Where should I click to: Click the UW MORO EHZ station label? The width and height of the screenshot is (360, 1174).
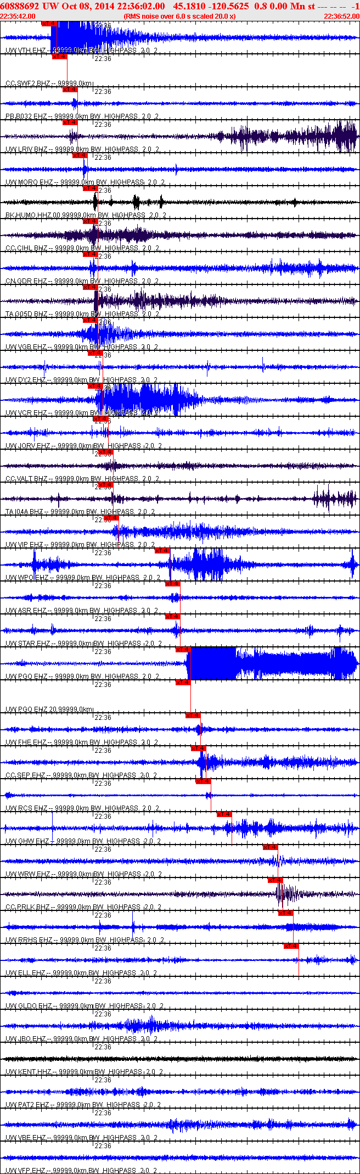[x=85, y=182]
